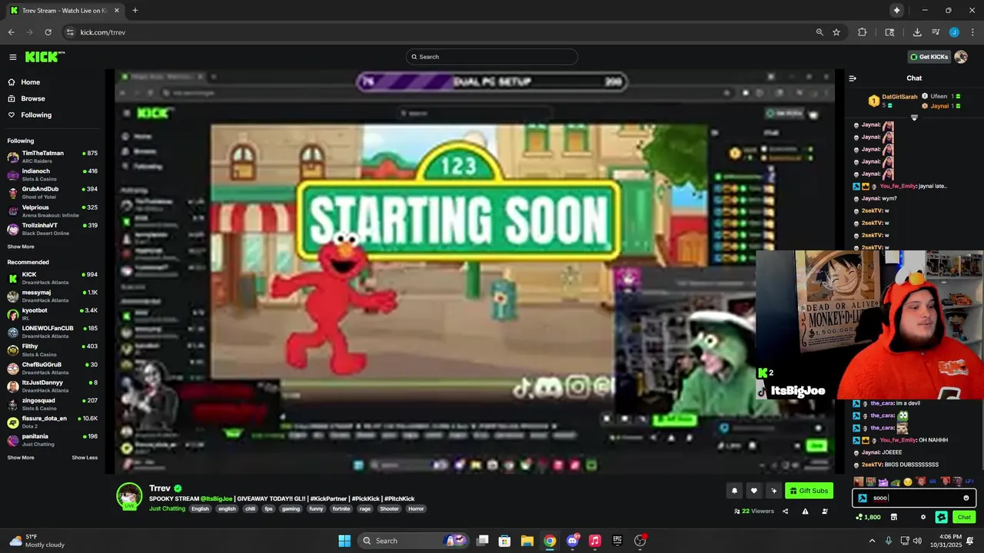Open Epic Games Launcher from taskbar

[617, 541]
